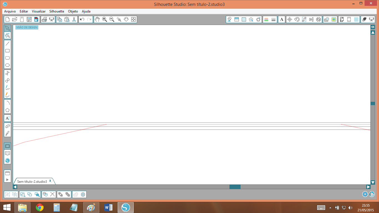
Task: Click the horizontal scrollbar thumb
Action: click(x=235, y=187)
